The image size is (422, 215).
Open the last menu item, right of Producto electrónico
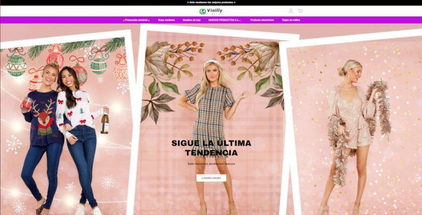point(291,20)
